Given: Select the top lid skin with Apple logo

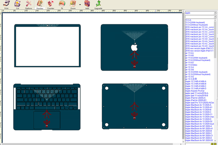Looking at the screenshot, I should (134, 47).
